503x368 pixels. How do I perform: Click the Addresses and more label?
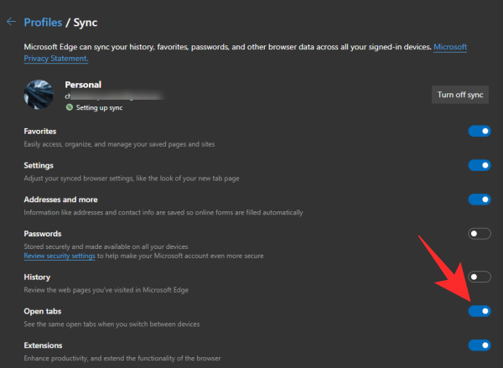[x=60, y=200]
